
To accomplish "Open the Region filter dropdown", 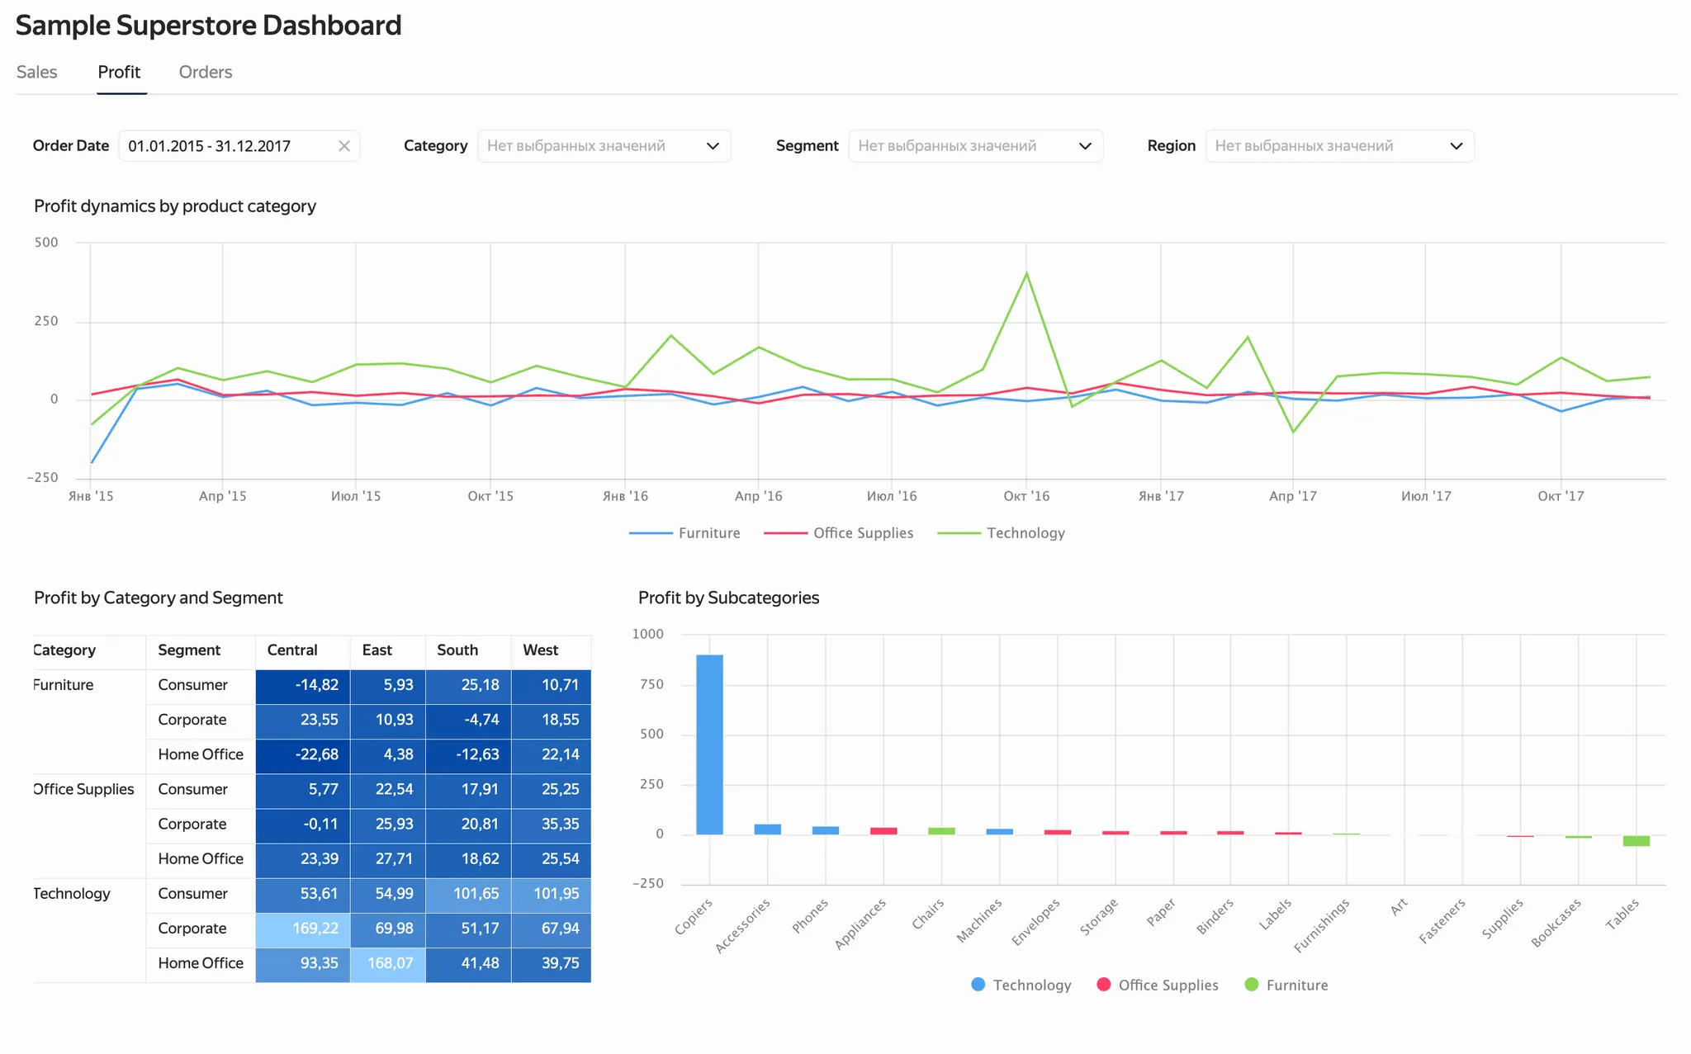I will [1338, 146].
